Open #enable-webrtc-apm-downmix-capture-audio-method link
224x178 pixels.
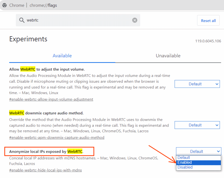pyautogui.click(x=57, y=137)
